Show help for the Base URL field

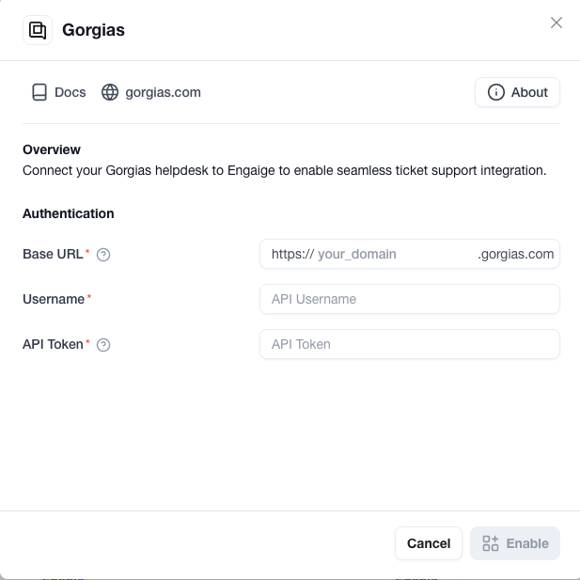[x=103, y=255]
